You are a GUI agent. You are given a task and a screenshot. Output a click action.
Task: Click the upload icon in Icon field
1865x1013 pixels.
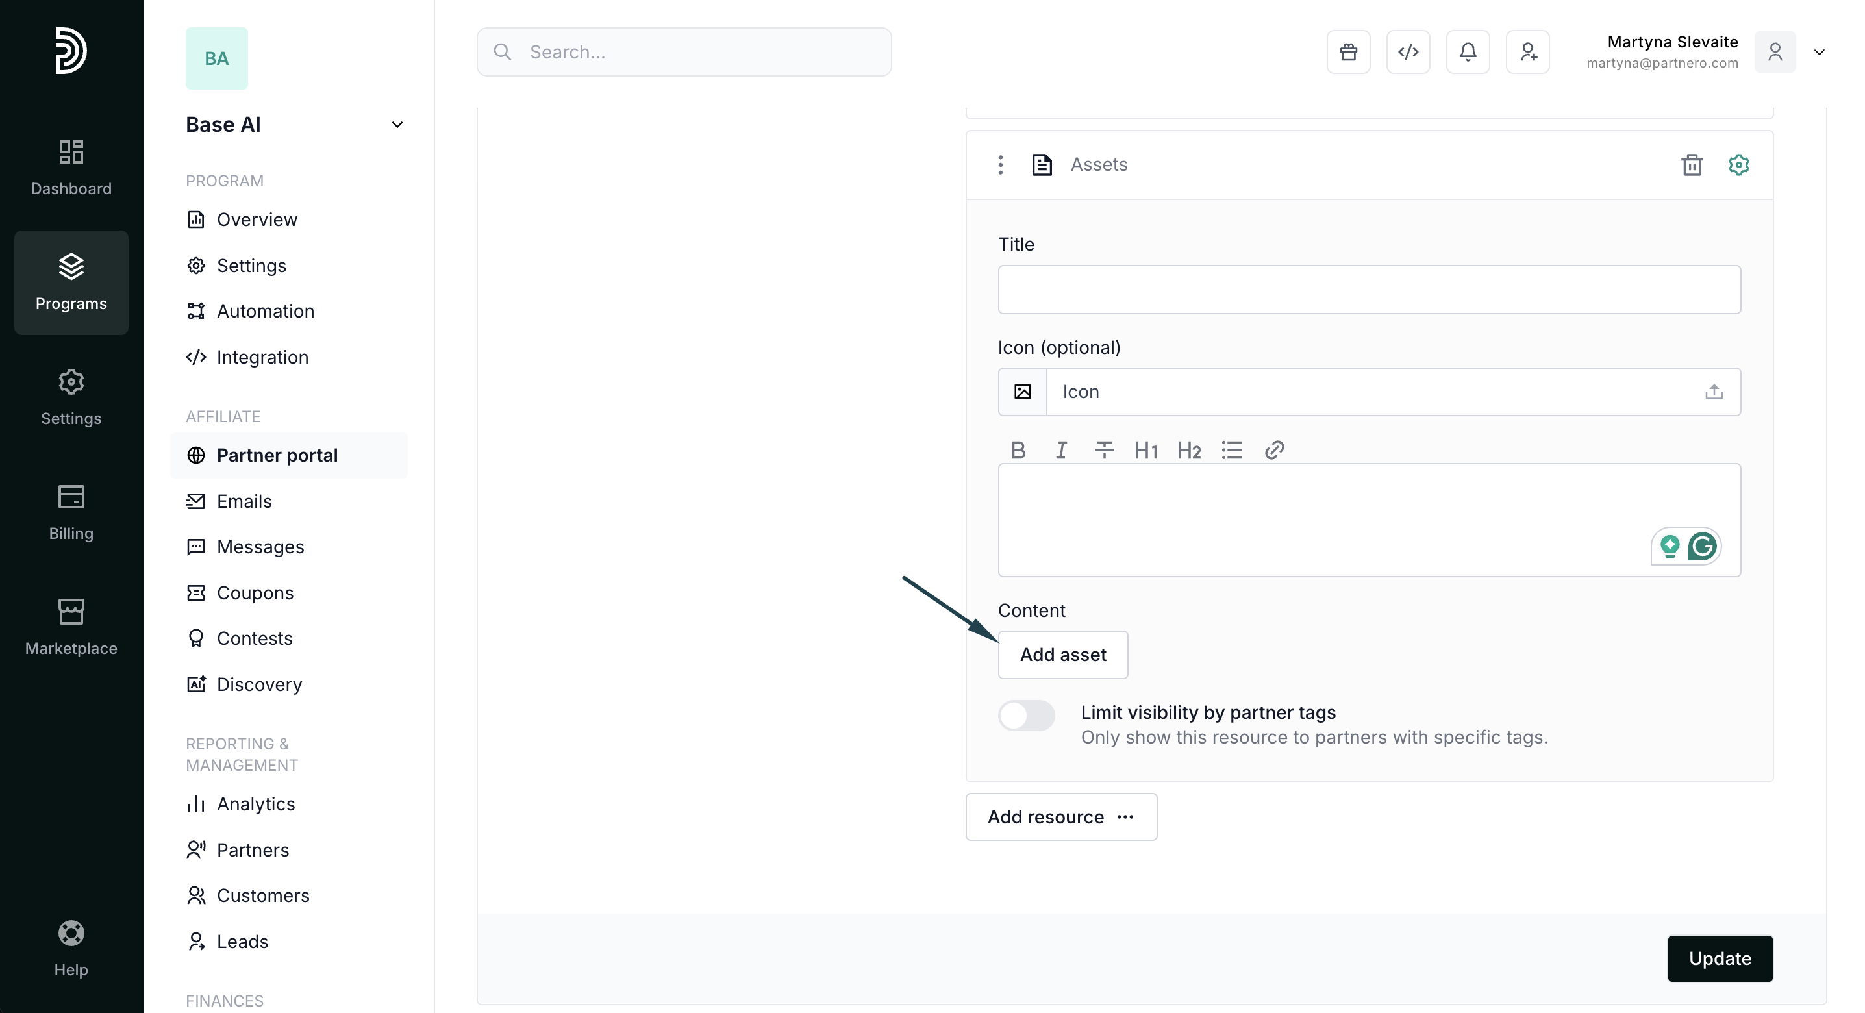coord(1714,392)
